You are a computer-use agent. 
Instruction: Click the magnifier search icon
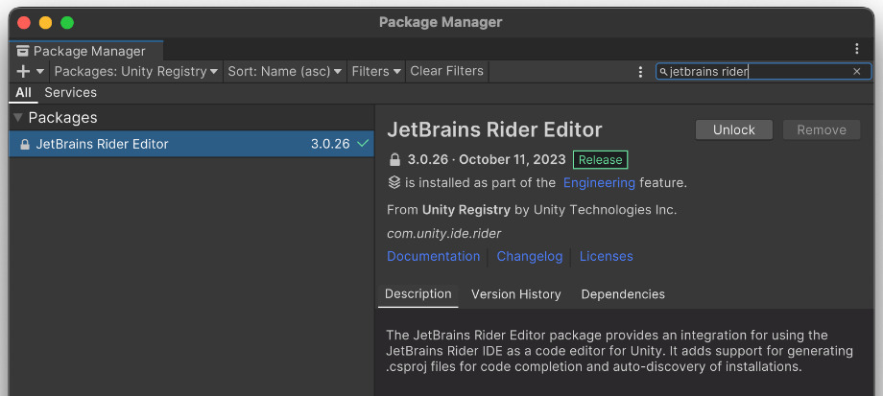click(663, 72)
